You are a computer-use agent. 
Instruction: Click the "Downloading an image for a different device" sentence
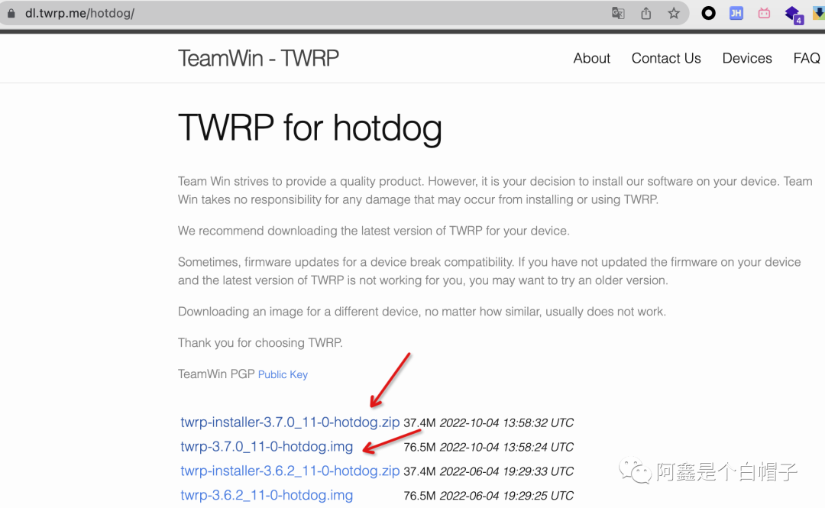coord(422,312)
